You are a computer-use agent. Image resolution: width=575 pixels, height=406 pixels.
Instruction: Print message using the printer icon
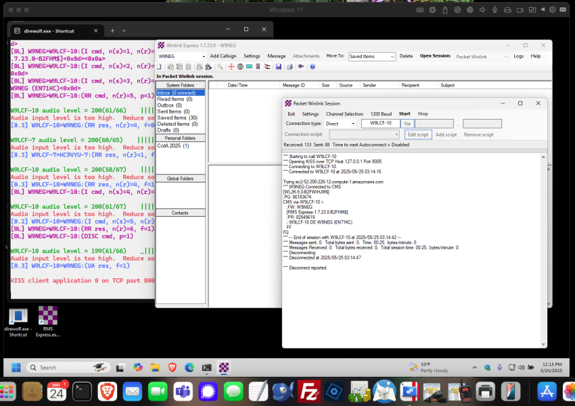pos(290,67)
